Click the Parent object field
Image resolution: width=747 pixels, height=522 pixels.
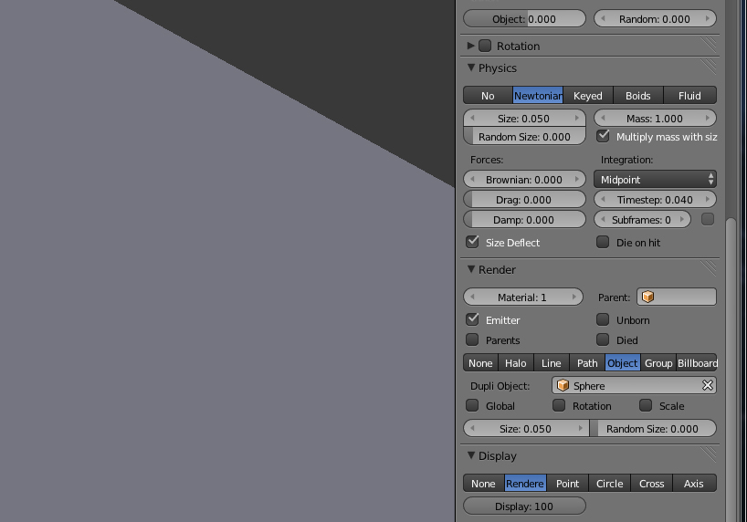click(x=677, y=297)
